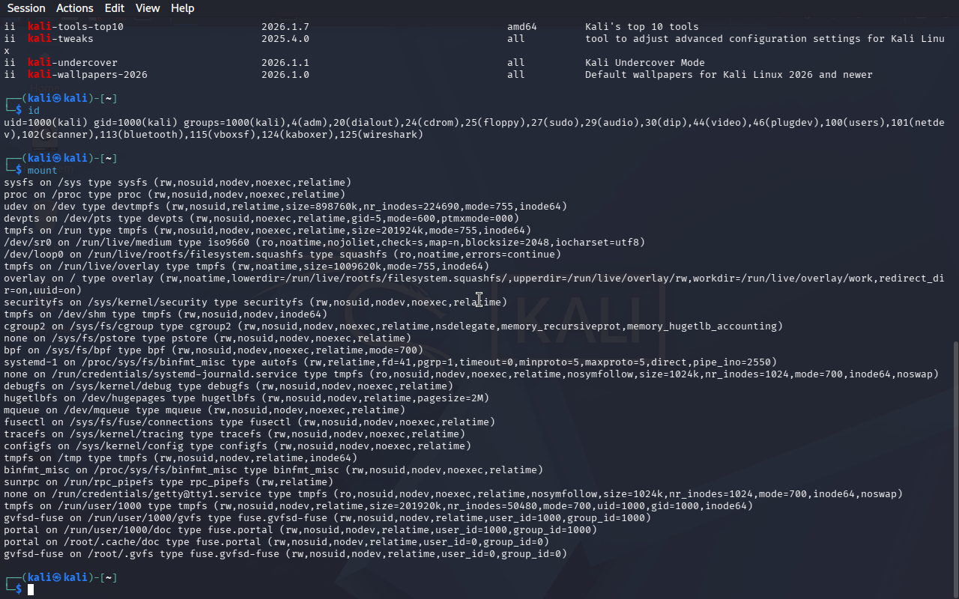This screenshot has height=599, width=959.
Task: Open the Session menu
Action: [x=26, y=8]
